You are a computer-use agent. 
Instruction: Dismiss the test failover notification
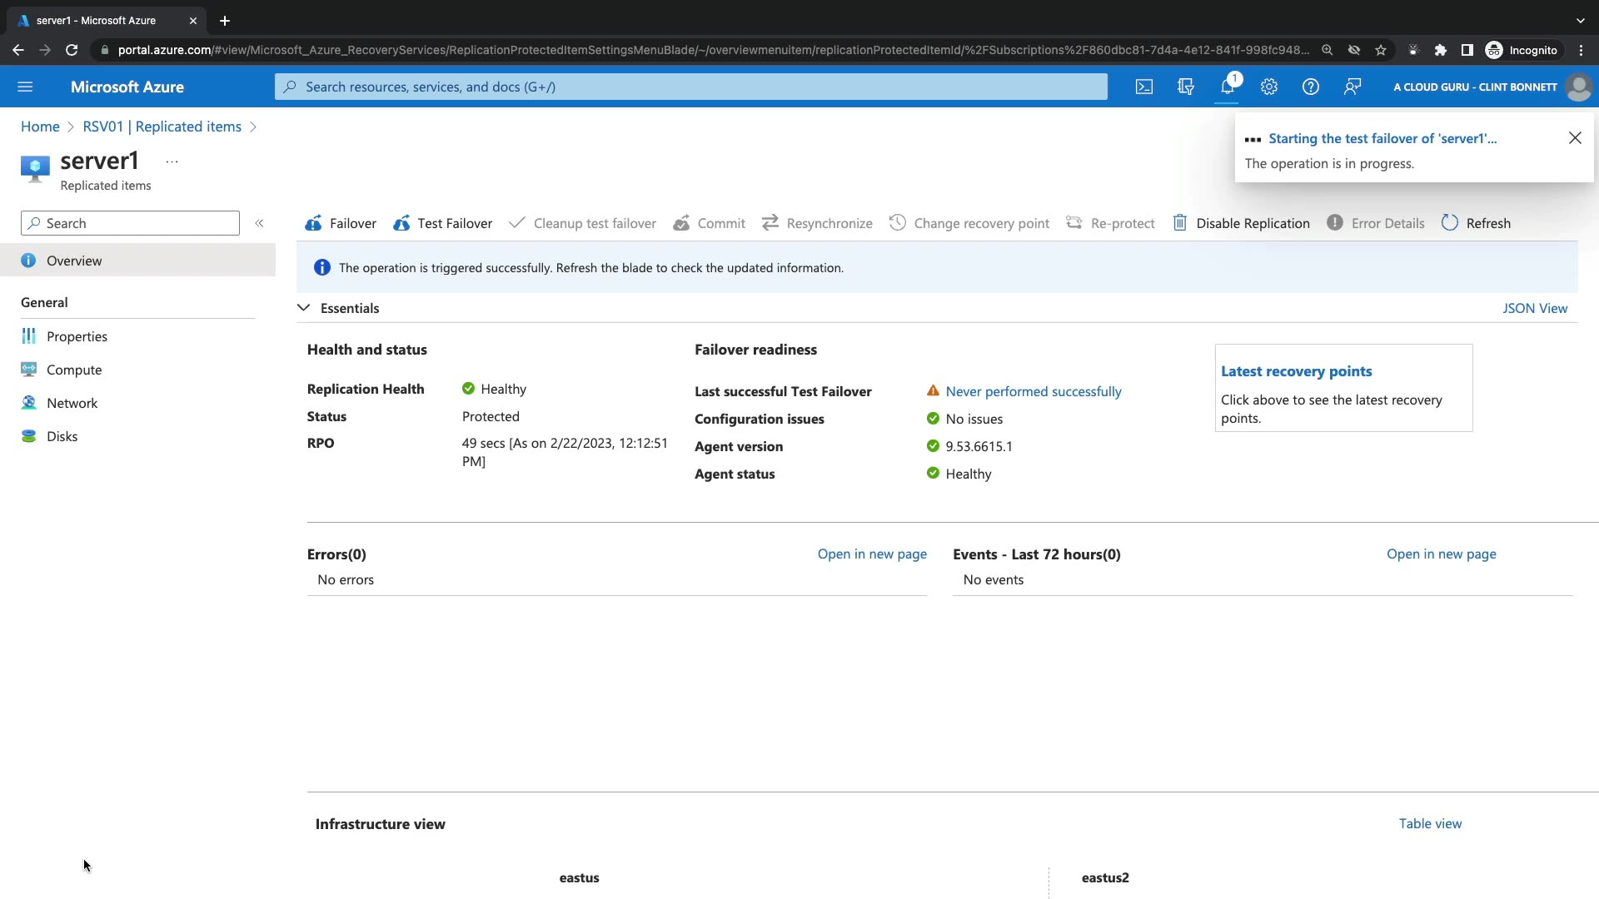pos(1574,138)
